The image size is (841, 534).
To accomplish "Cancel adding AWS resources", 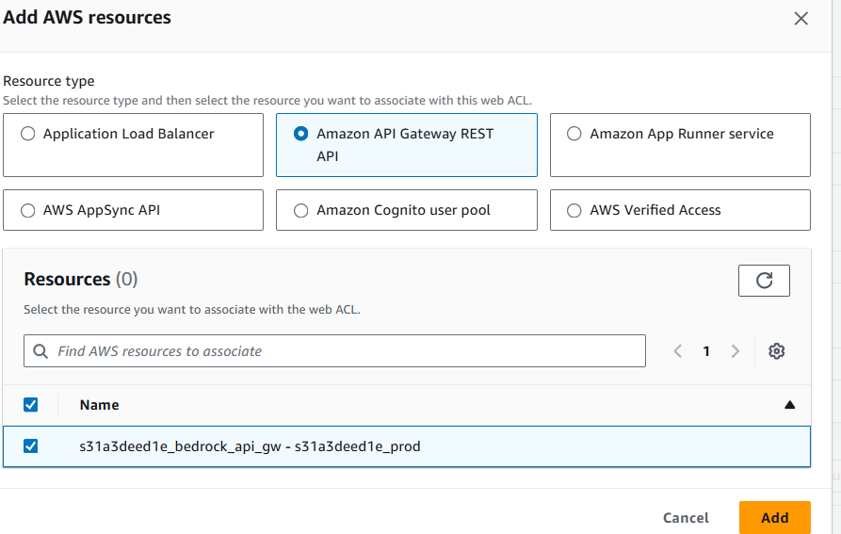I will (686, 517).
